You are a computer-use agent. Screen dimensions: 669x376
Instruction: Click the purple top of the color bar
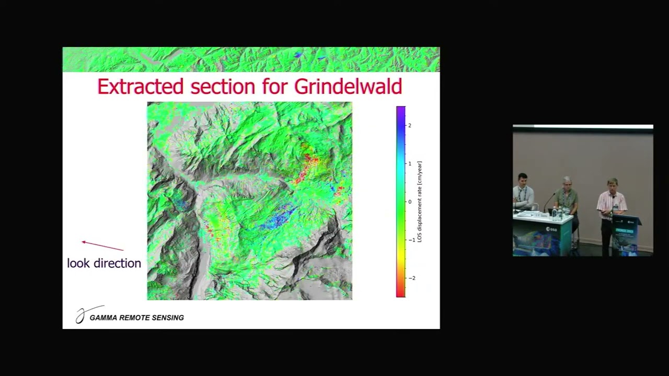tap(400, 110)
